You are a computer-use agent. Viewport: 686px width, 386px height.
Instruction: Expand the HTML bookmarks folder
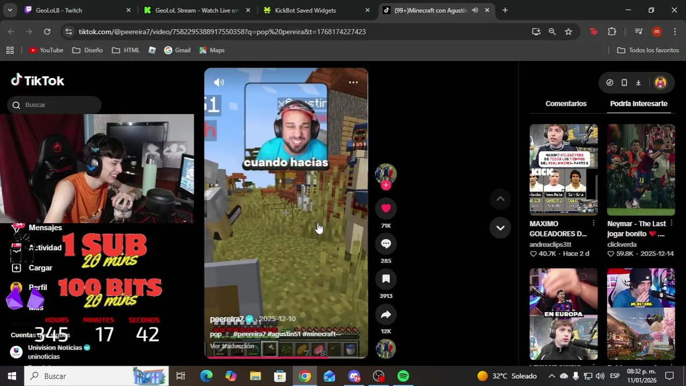click(126, 50)
